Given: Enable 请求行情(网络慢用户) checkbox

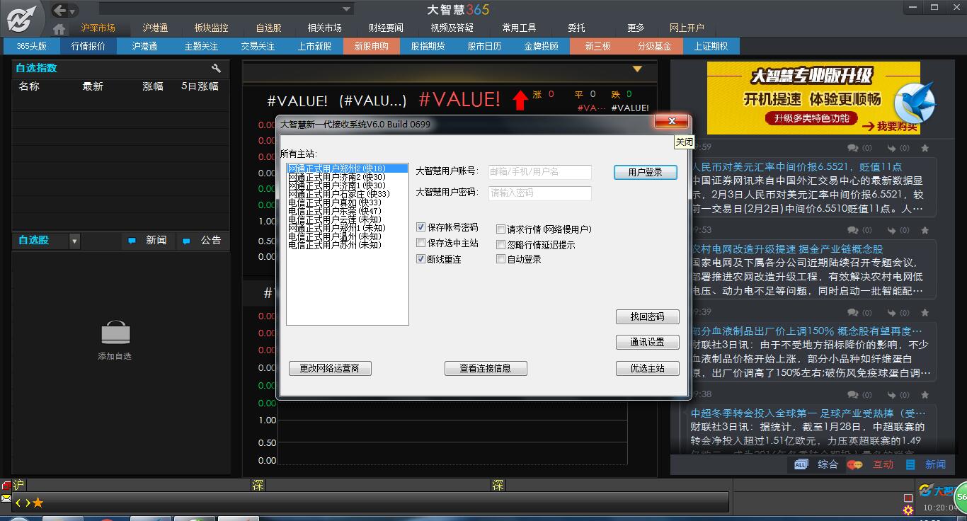Looking at the screenshot, I should 500,229.
